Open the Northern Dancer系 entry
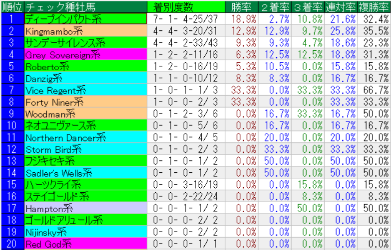 point(85,137)
